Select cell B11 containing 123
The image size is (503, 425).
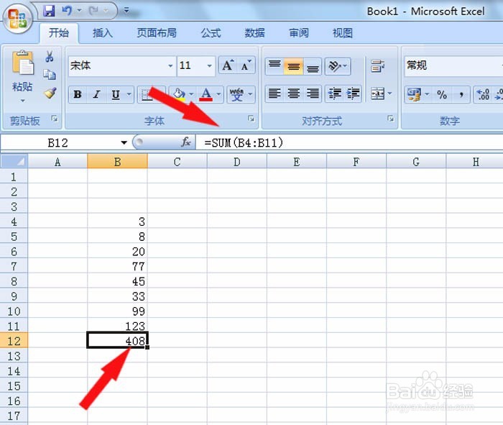click(117, 326)
